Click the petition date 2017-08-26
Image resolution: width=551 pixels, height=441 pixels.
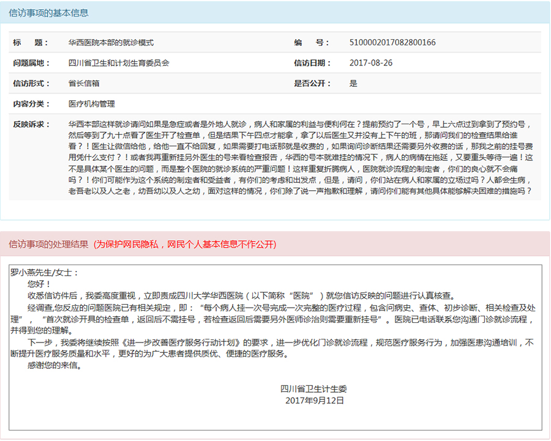[371, 63]
